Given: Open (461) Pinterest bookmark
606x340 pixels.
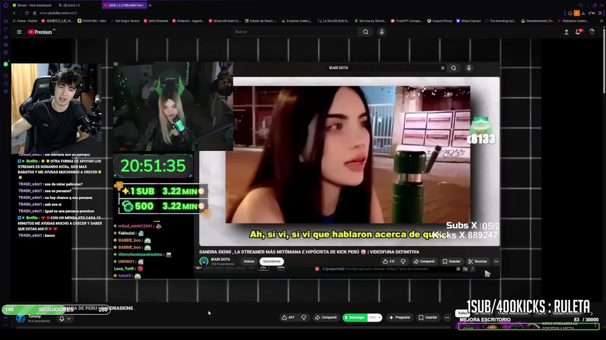Looking at the screenshot, I should [156, 21].
